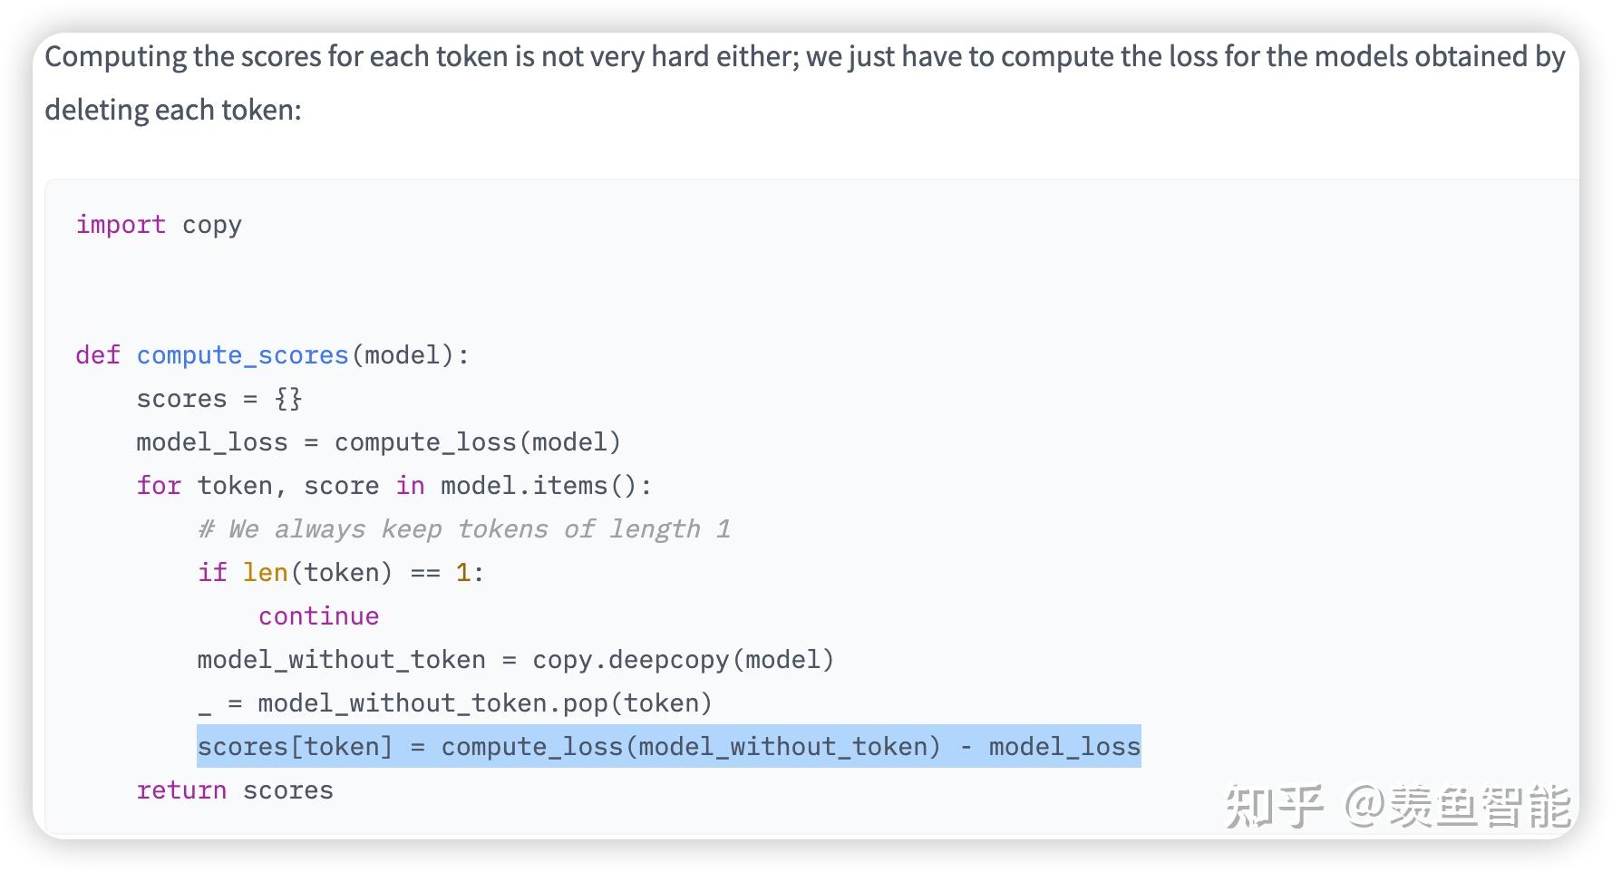This screenshot has height=872, width=1612.
Task: Click the "if" keyword
Action: [212, 572]
